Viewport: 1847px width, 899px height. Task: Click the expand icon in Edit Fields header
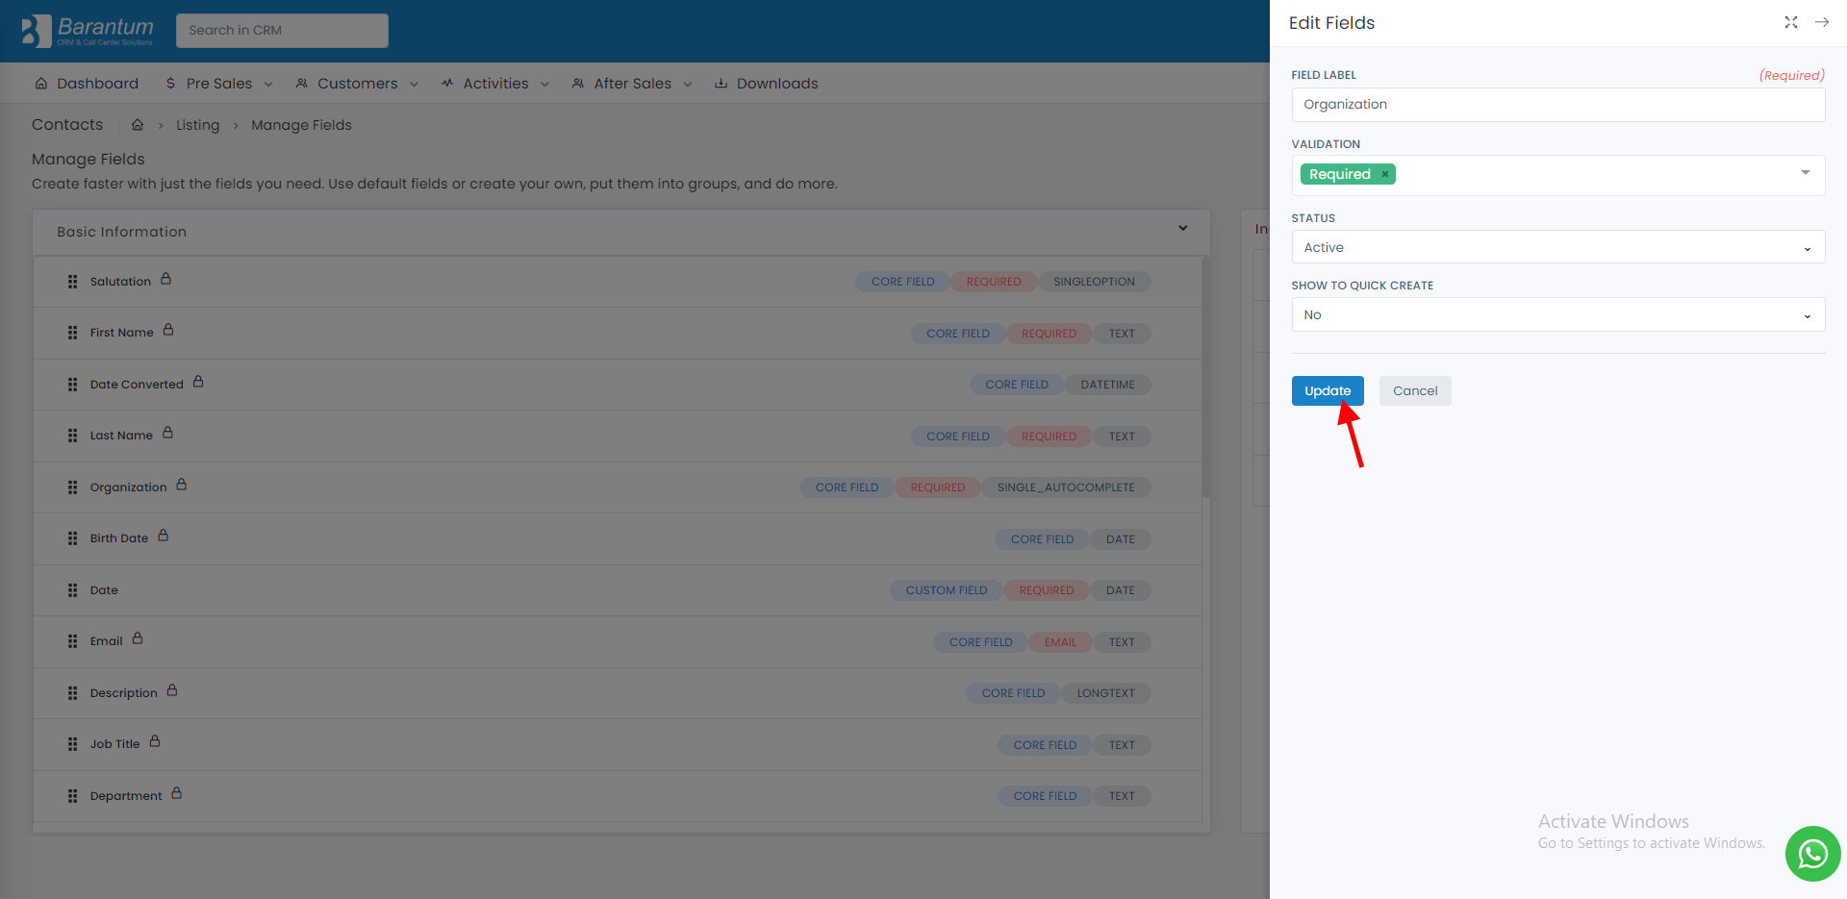tap(1791, 22)
